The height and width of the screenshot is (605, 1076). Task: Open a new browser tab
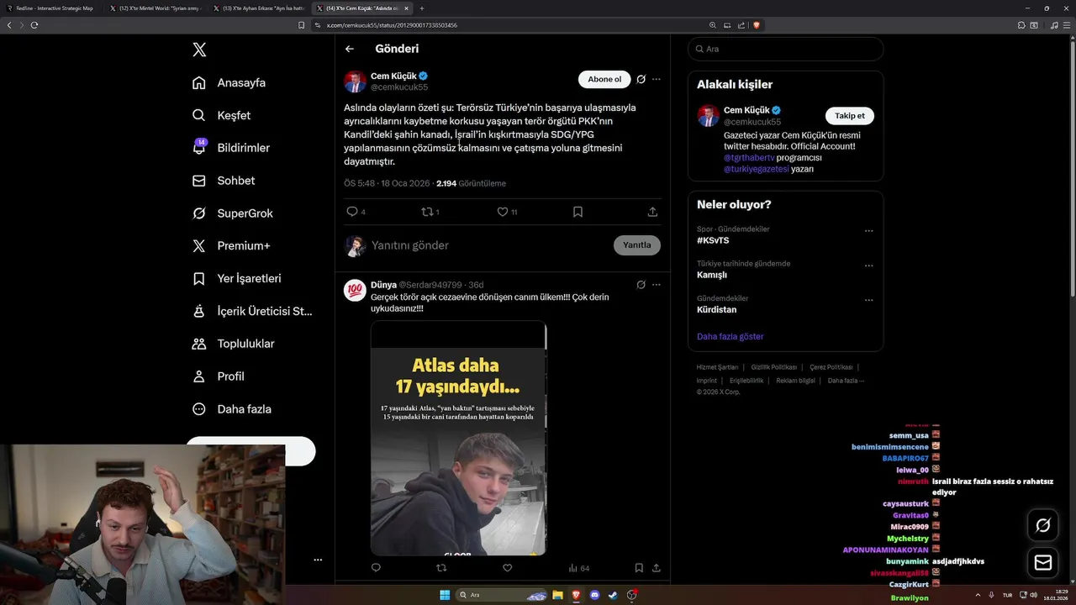click(422, 8)
